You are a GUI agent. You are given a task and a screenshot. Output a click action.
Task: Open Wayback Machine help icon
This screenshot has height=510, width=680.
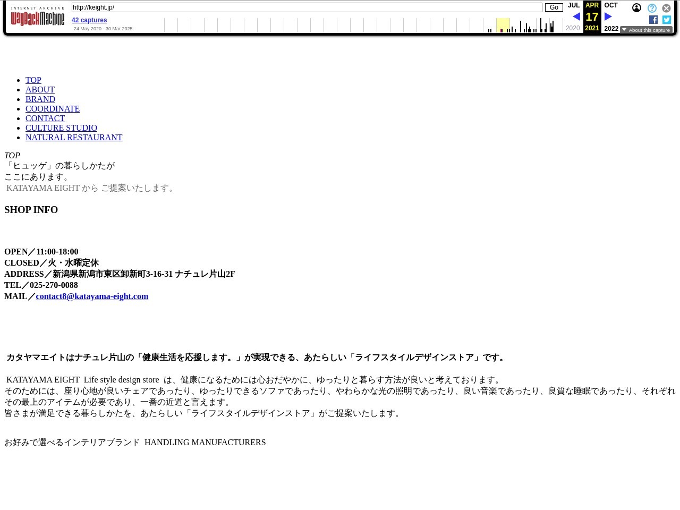pos(652,8)
